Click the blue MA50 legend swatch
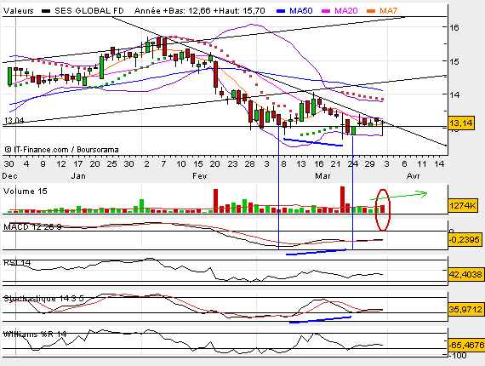485x366 pixels. click(x=281, y=11)
